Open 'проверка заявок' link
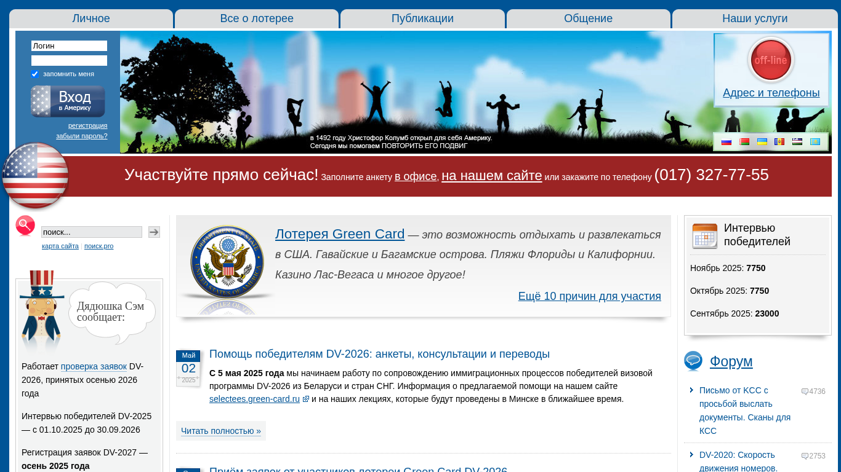The image size is (841, 472). [94, 366]
